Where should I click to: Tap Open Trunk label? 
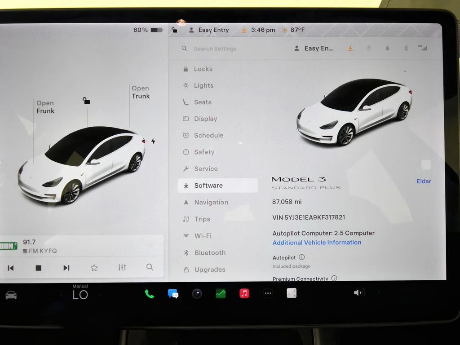coord(141,92)
